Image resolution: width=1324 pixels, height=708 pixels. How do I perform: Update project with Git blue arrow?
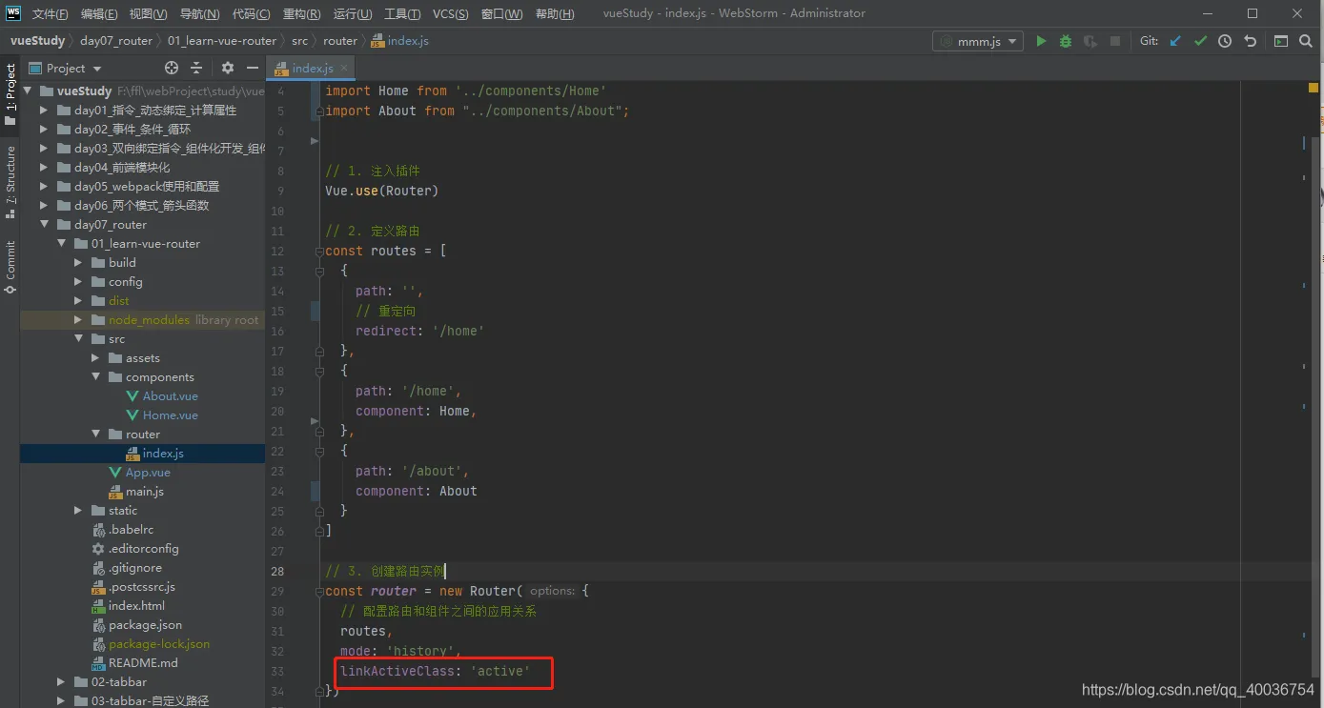click(x=1175, y=41)
